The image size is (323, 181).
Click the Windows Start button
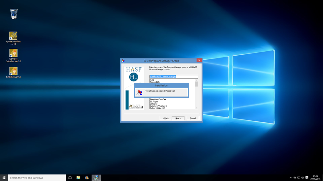click(4, 178)
